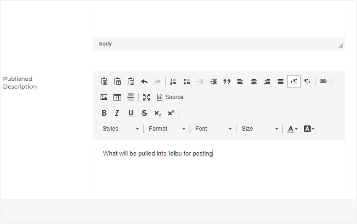This screenshot has height=224, width=357.
Task: Justify the text
Action: (281, 81)
